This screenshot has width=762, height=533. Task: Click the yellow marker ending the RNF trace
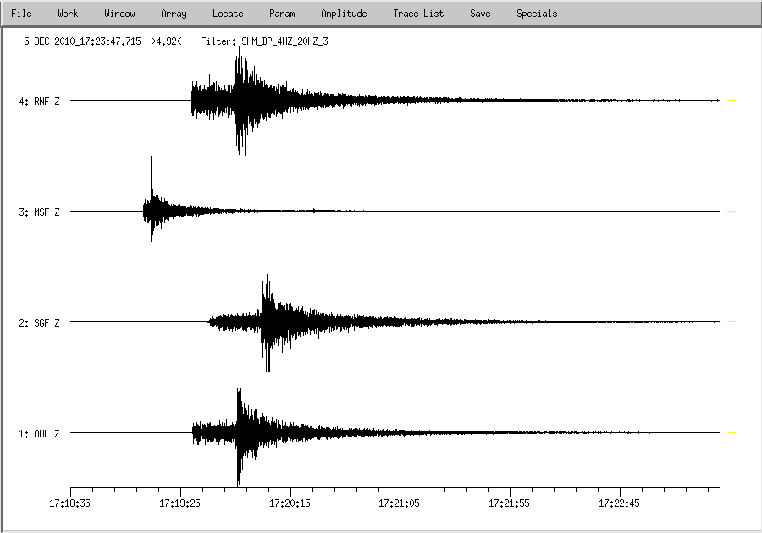point(731,101)
